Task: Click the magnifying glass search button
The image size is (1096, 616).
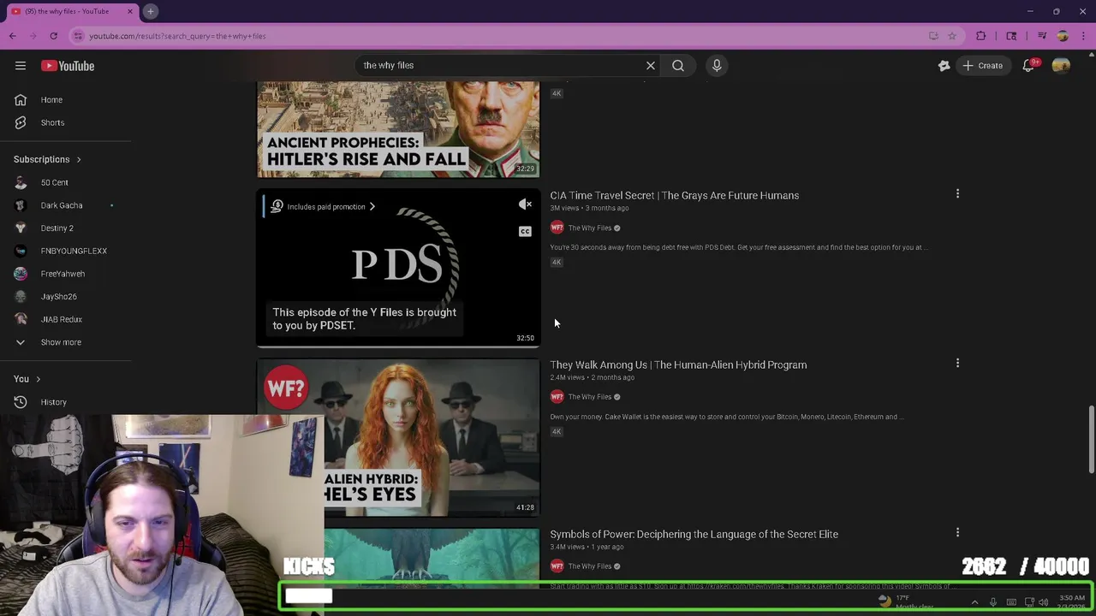Action: pos(678,65)
